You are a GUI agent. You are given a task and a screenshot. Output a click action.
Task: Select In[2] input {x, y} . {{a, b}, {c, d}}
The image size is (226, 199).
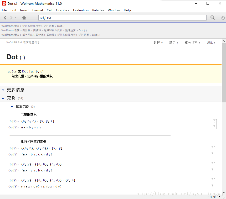coord(41,164)
